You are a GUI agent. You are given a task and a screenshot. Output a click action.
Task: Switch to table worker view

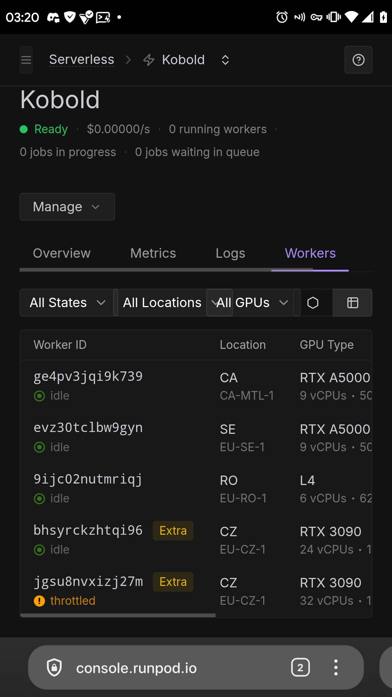click(352, 302)
